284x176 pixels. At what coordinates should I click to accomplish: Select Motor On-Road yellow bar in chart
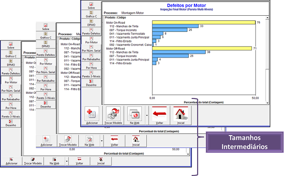(204, 22)
